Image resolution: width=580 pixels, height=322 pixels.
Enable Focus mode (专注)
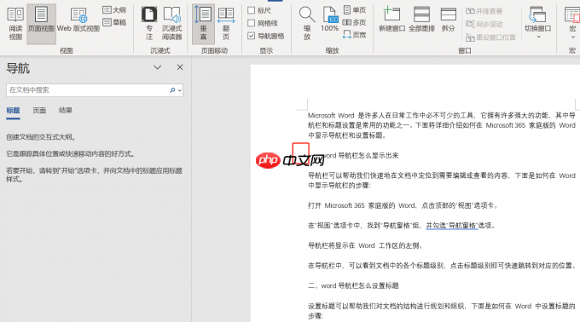click(x=149, y=24)
